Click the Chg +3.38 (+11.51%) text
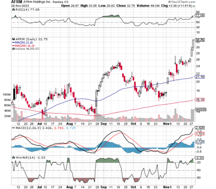The width and height of the screenshot is (216, 189). 177,6
